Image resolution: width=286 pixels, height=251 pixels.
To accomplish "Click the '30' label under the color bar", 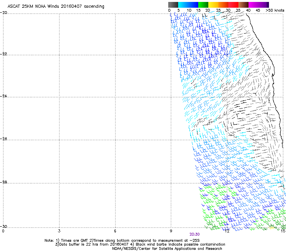I will tap(228, 10).
